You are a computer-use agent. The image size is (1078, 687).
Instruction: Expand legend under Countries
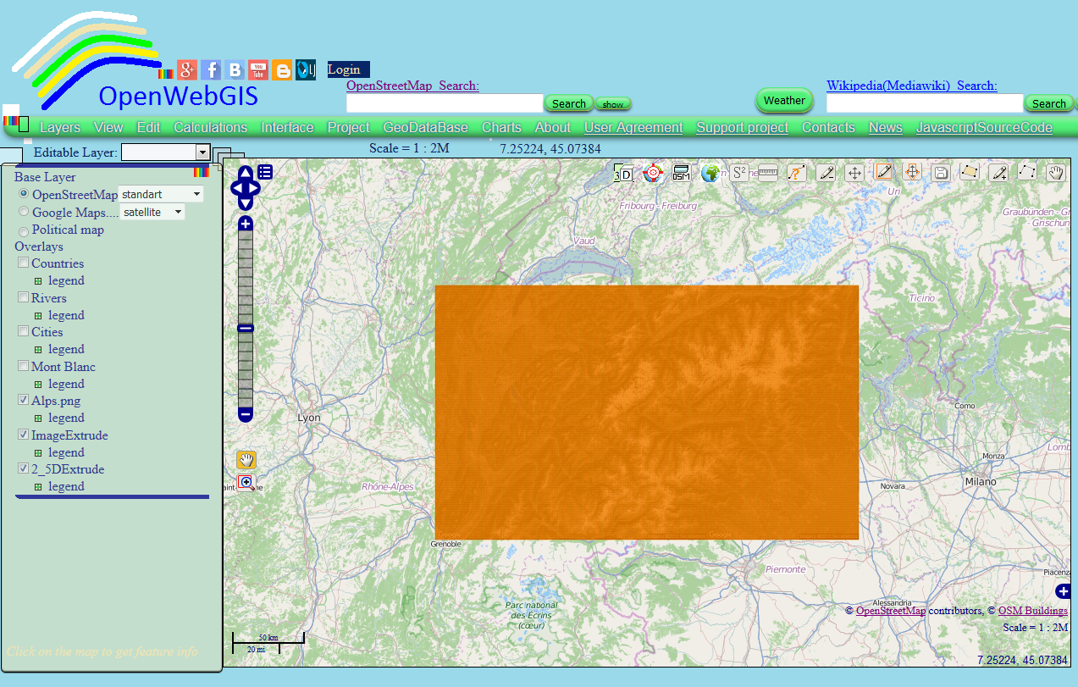pyautogui.click(x=38, y=280)
